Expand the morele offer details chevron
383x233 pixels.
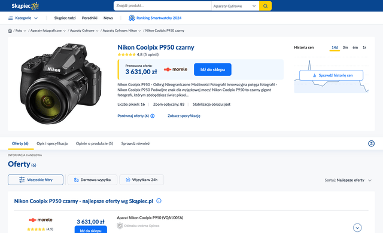(x=357, y=228)
